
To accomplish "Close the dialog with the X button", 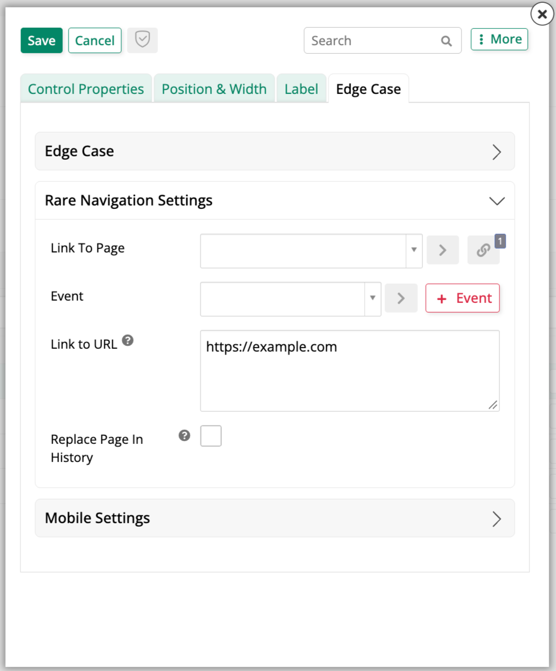I will click(542, 14).
